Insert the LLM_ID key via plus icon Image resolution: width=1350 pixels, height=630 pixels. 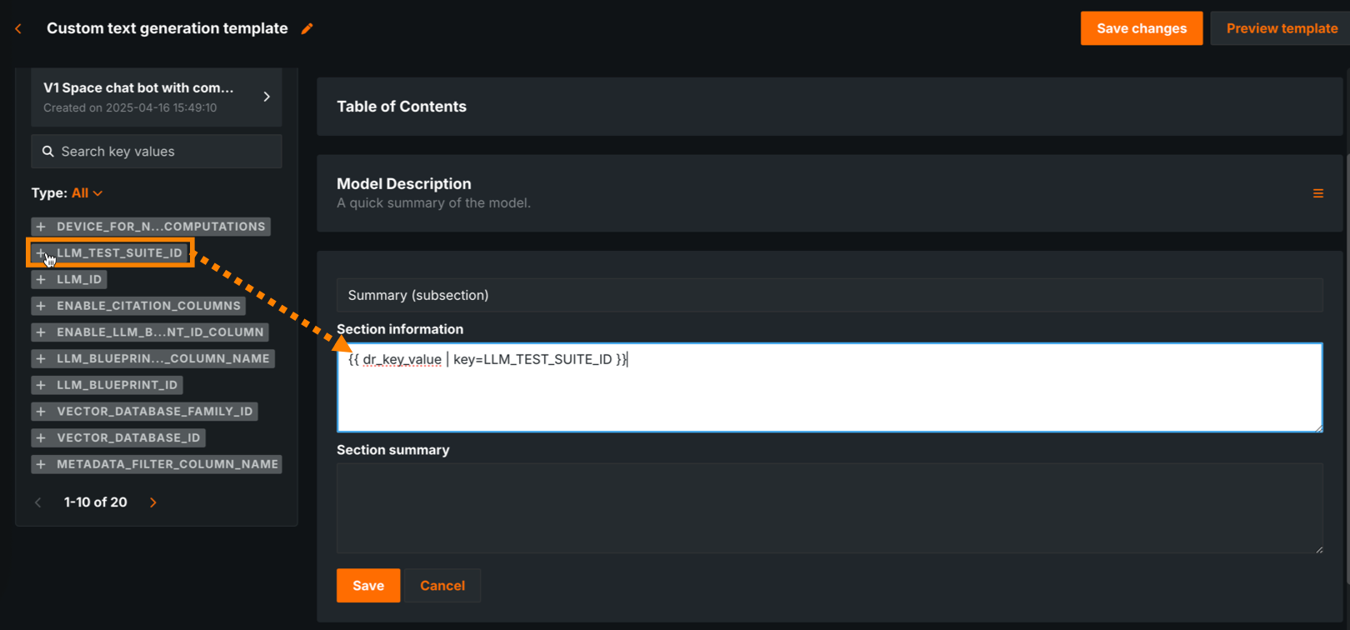pyautogui.click(x=41, y=279)
